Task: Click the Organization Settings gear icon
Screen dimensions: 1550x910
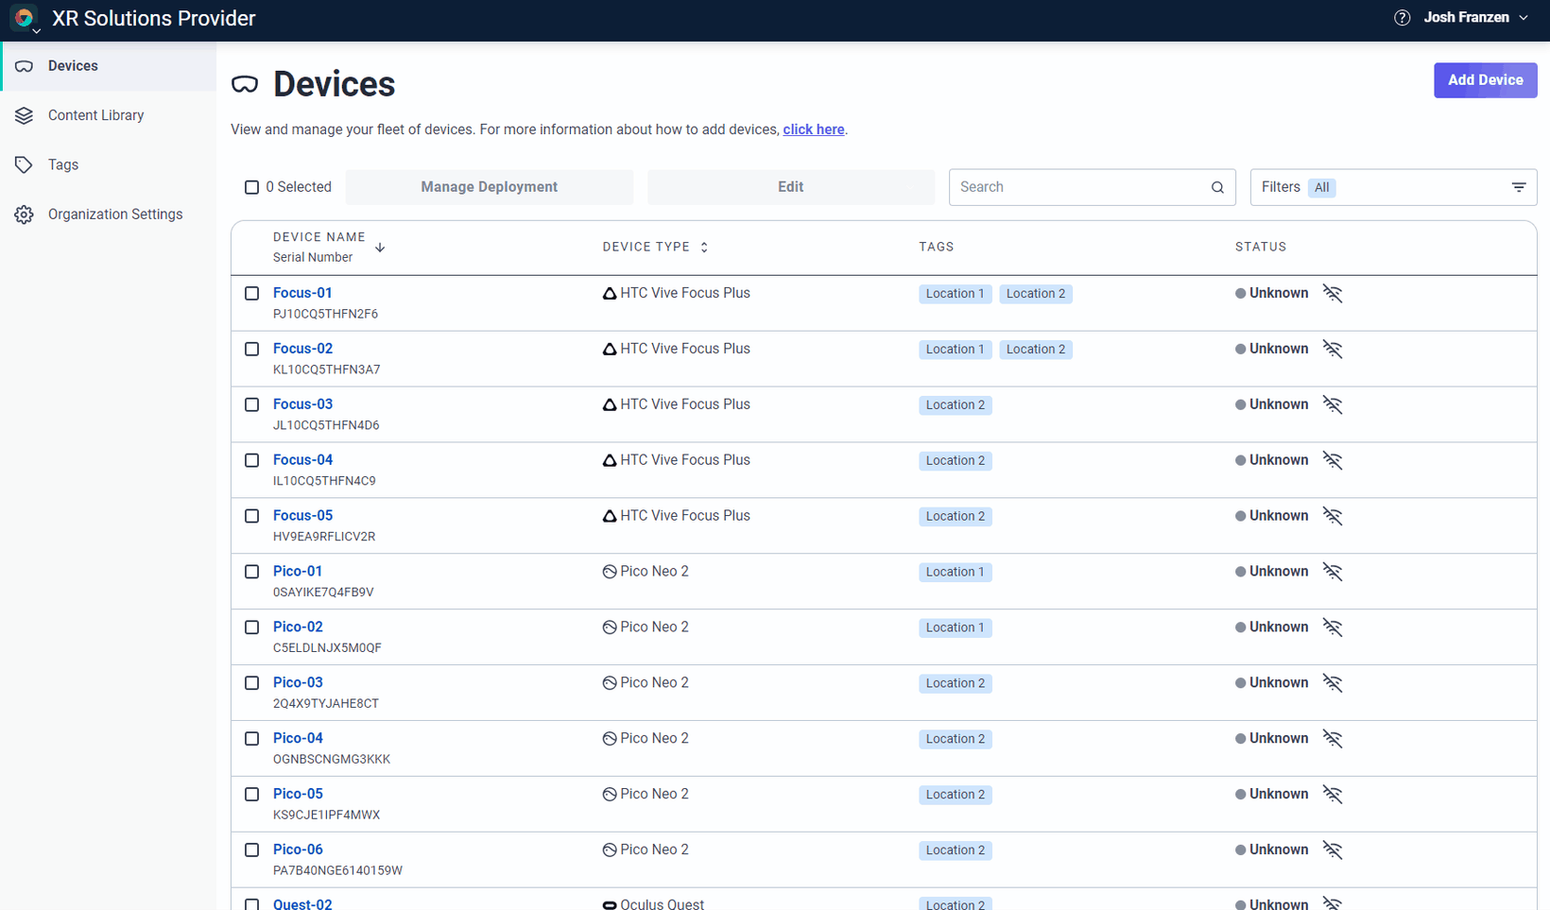Action: click(24, 215)
